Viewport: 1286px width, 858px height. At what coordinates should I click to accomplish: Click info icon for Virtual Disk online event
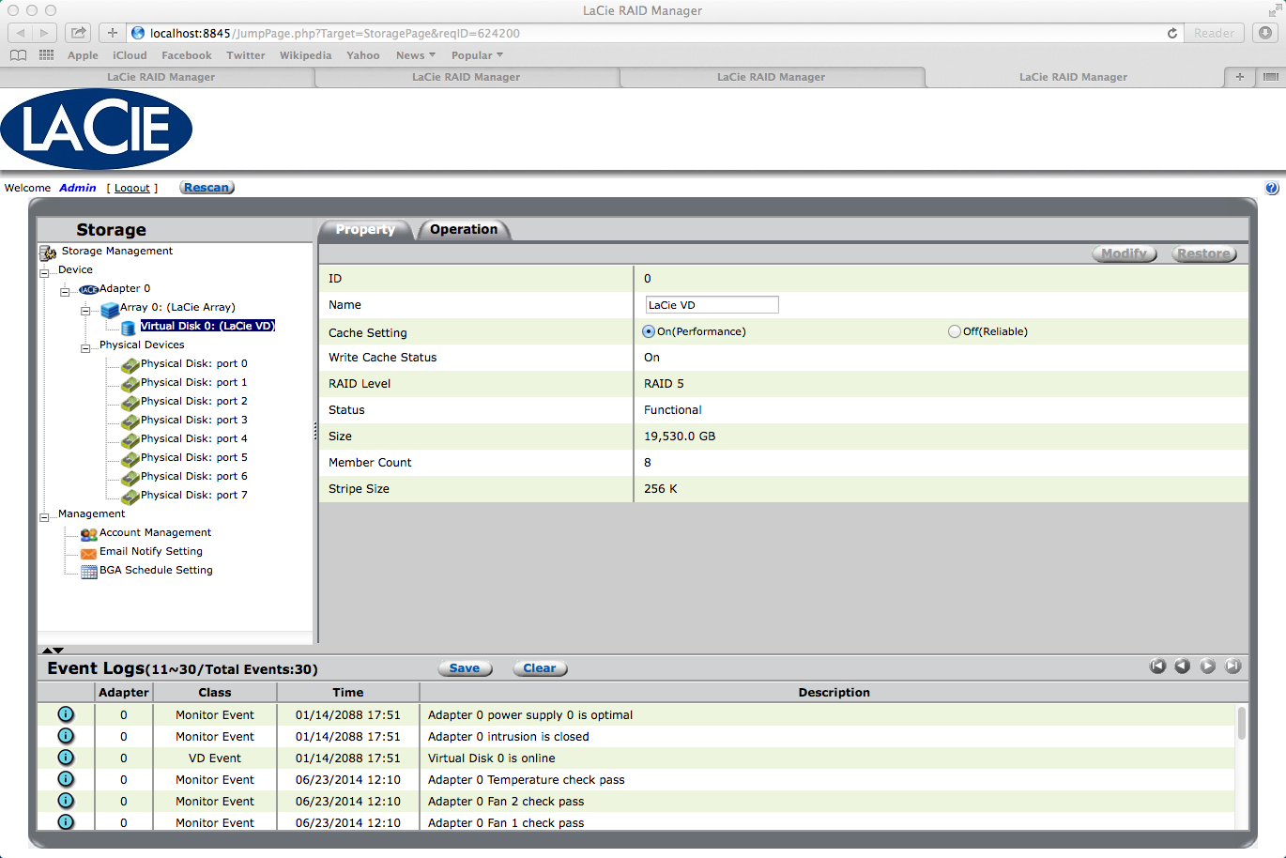(x=66, y=758)
